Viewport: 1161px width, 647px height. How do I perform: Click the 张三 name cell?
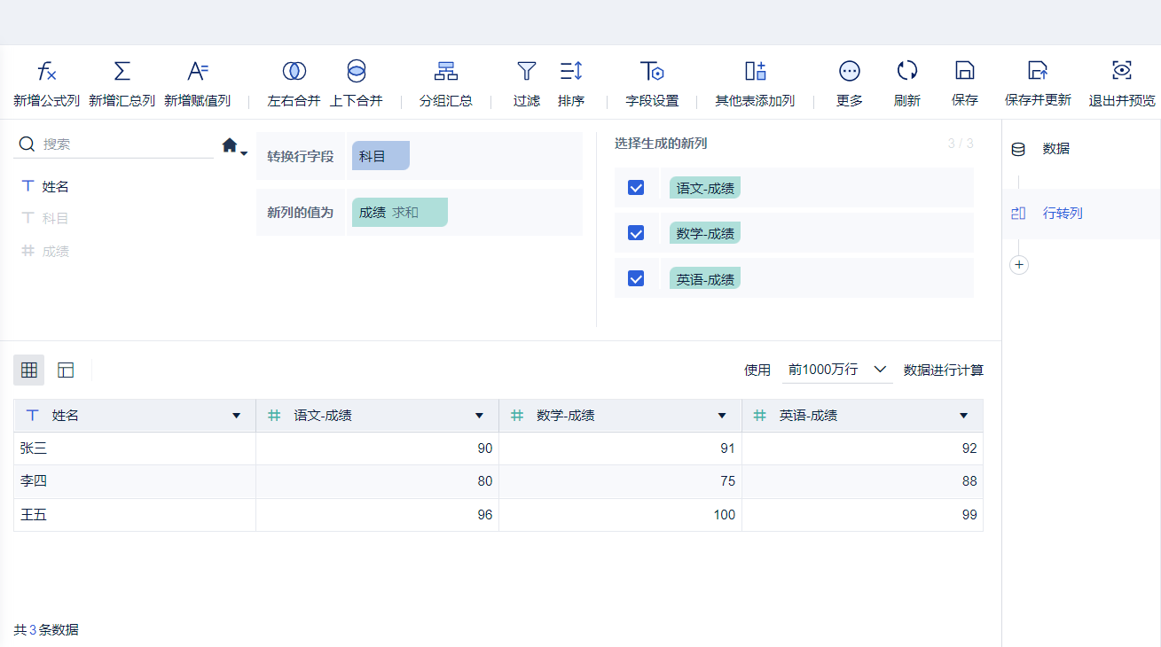point(135,448)
